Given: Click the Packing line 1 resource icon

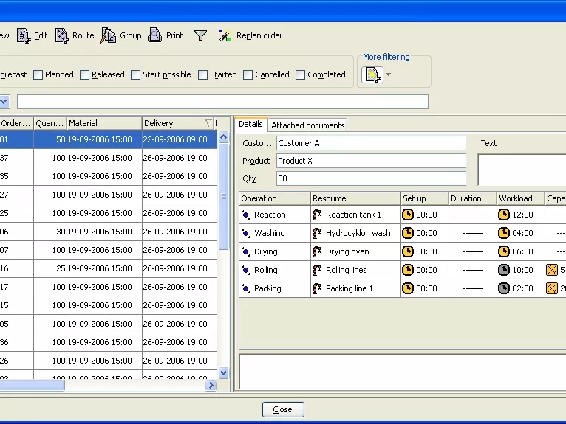Looking at the screenshot, I should [x=317, y=288].
